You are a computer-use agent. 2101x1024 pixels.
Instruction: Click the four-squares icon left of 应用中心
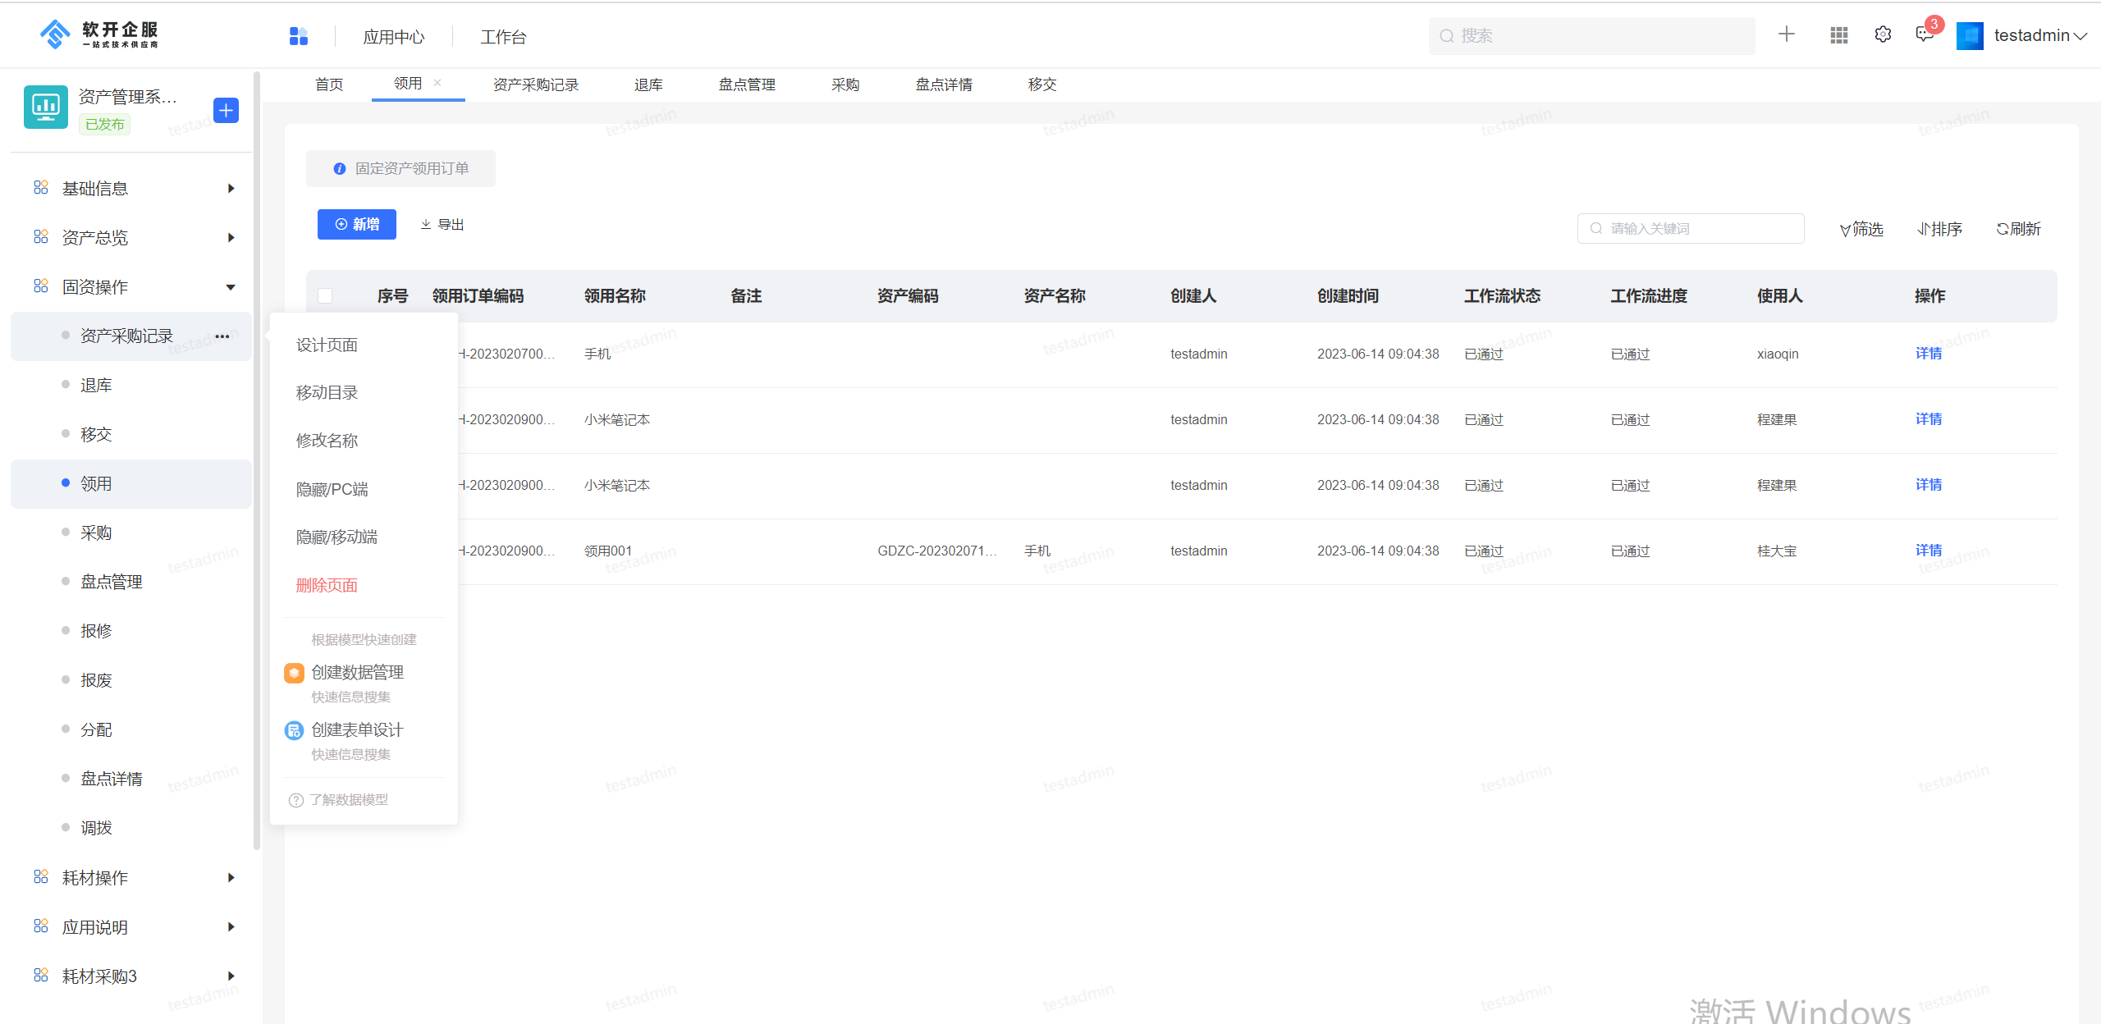coord(299,36)
